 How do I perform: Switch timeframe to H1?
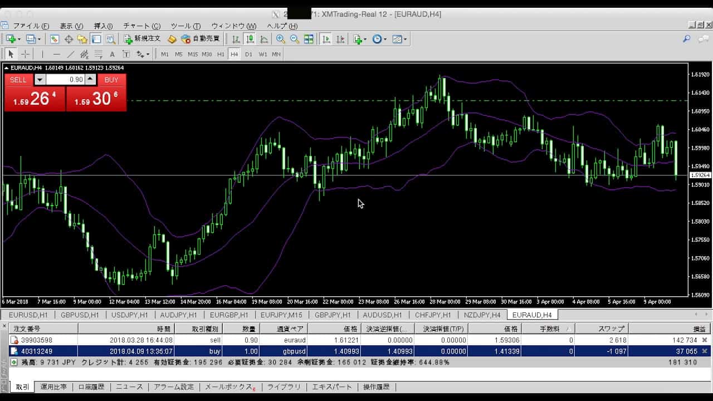(x=221, y=54)
